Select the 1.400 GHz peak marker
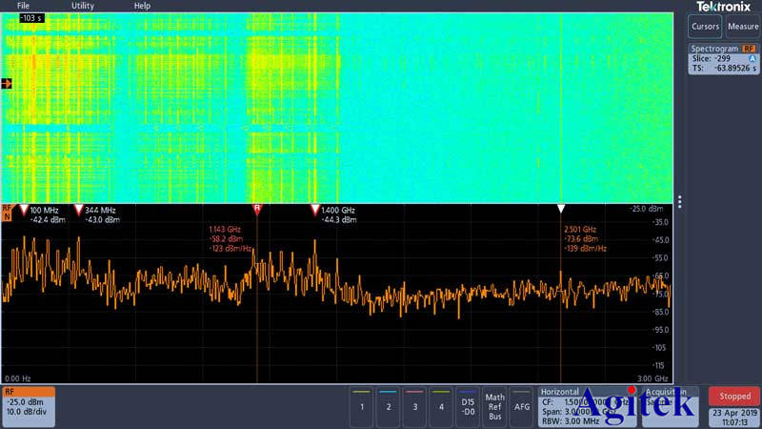This screenshot has width=762, height=429. click(x=314, y=209)
